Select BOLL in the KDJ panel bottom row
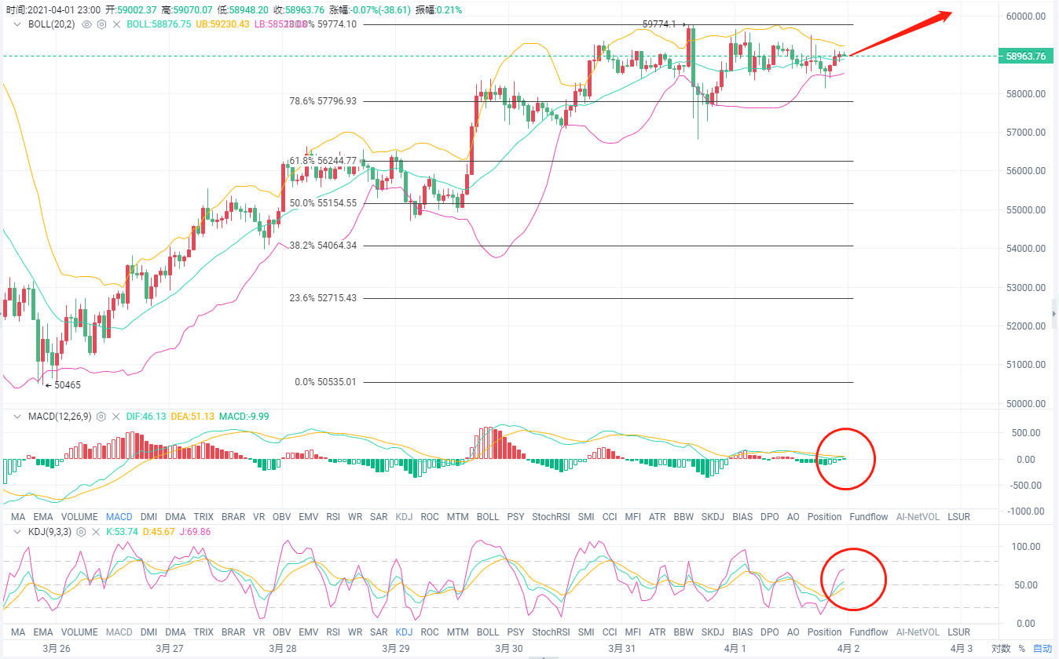The image size is (1059, 659). (x=488, y=632)
